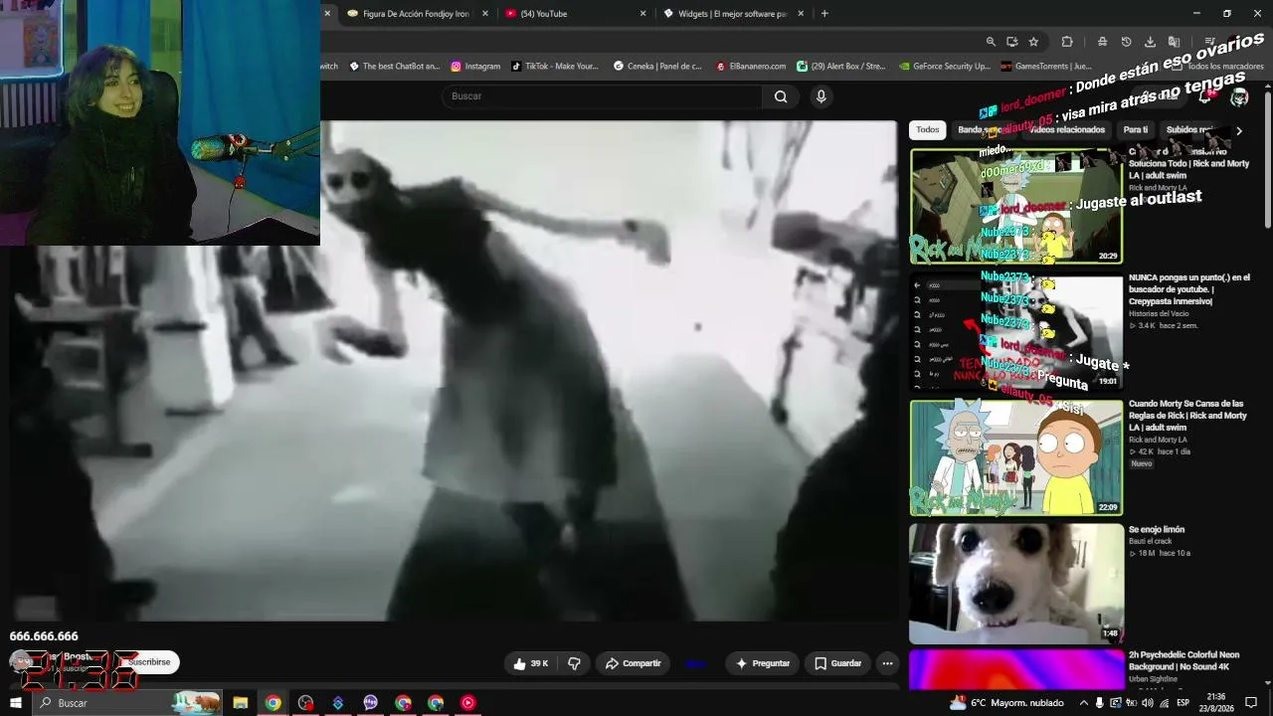The height and width of the screenshot is (716, 1273).
Task: Open the Bauti el crack channel name
Action: click(1151, 541)
